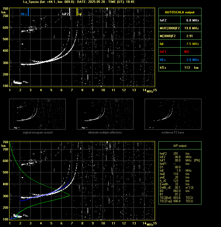Click the 'AUTOSCALA output' table header
The width and height of the screenshot is (221, 227).
[x=180, y=12]
